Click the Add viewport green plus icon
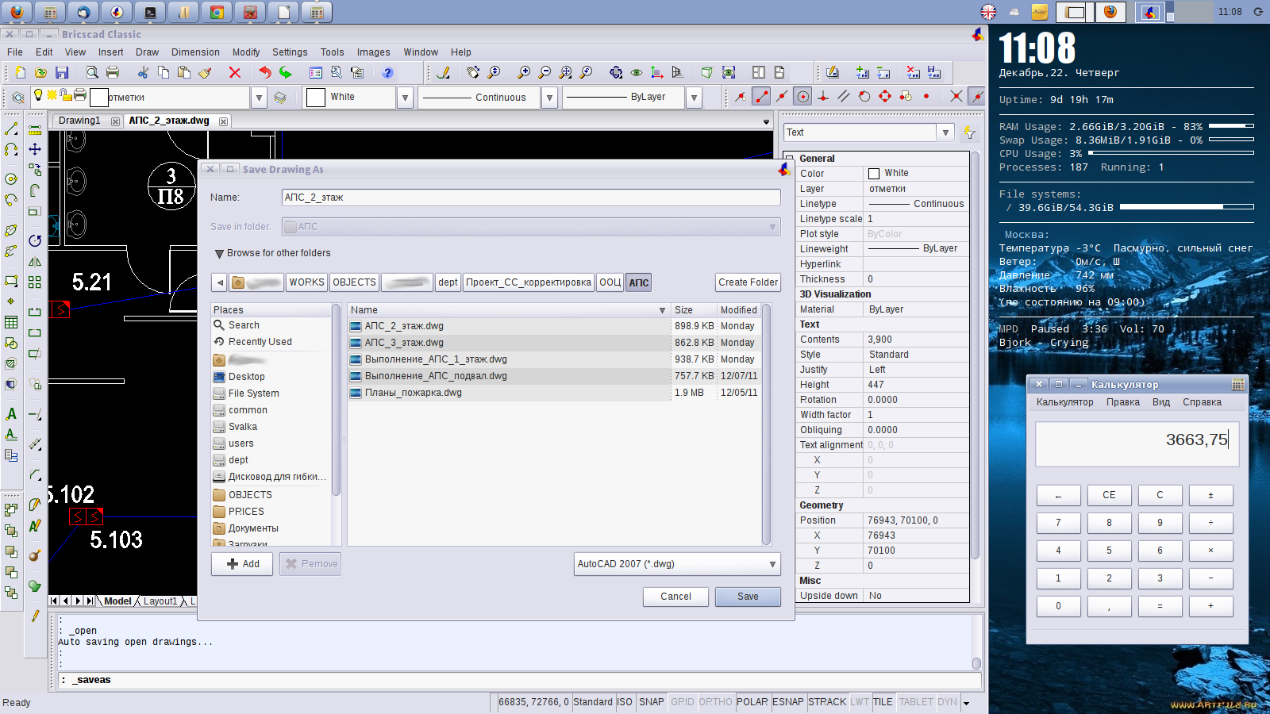This screenshot has height=714, width=1270. pyautogui.click(x=863, y=72)
